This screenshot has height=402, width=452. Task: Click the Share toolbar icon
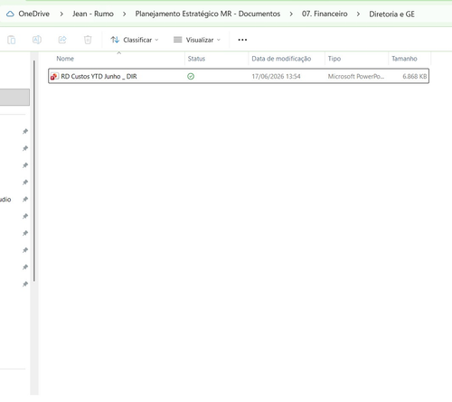coord(62,40)
